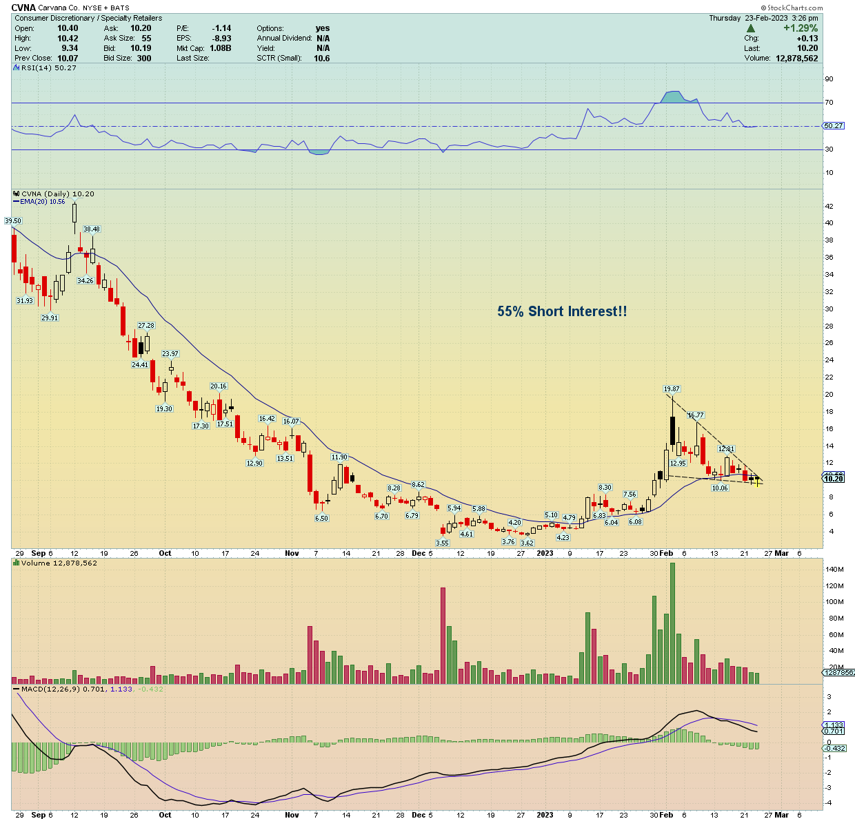This screenshot has height=821, width=855.
Task: Click the Prev Close value 10.07
Action: pos(68,58)
